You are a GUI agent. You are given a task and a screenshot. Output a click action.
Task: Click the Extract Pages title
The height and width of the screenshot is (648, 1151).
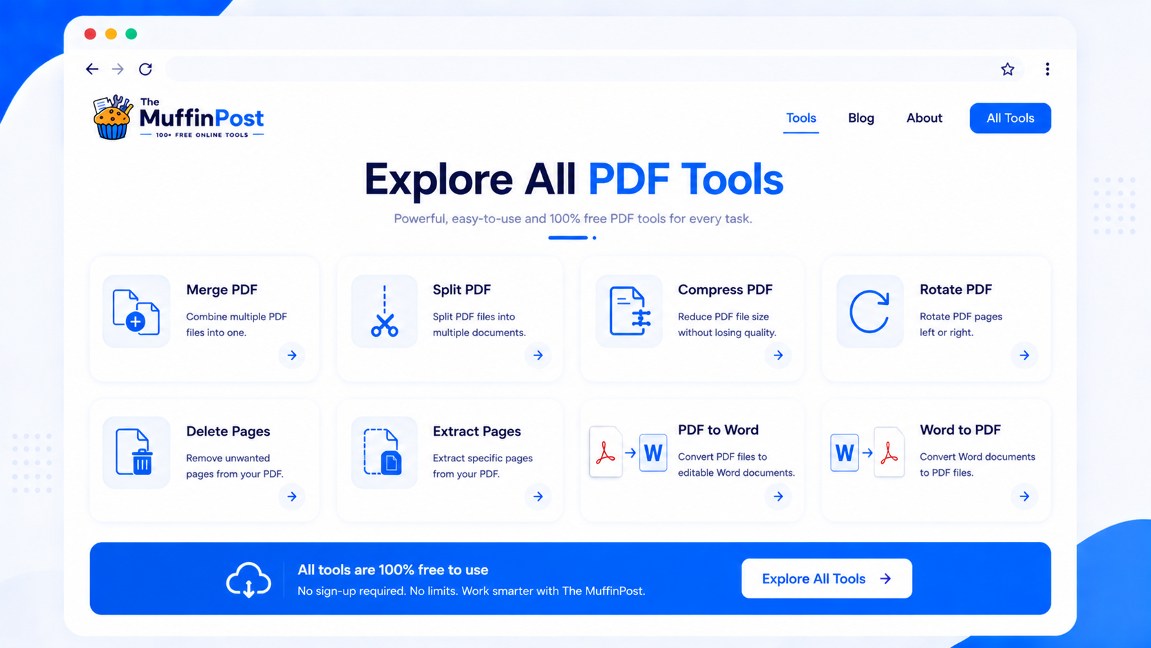[476, 431]
